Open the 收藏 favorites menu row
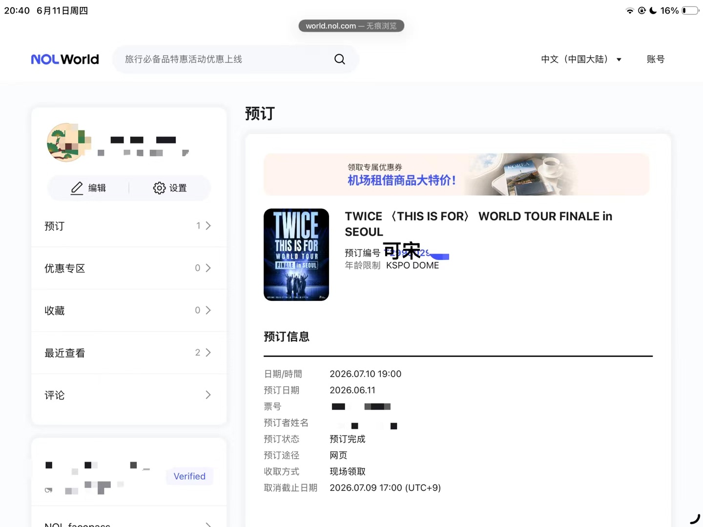The height and width of the screenshot is (527, 703). [129, 310]
